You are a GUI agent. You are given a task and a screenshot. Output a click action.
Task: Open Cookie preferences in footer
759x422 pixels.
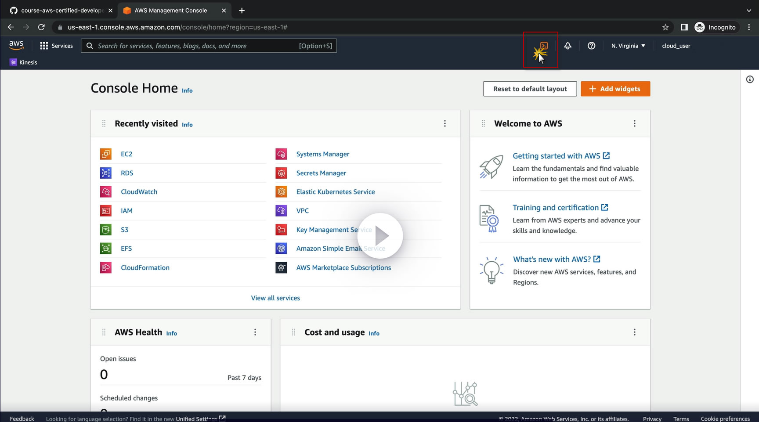725,418
